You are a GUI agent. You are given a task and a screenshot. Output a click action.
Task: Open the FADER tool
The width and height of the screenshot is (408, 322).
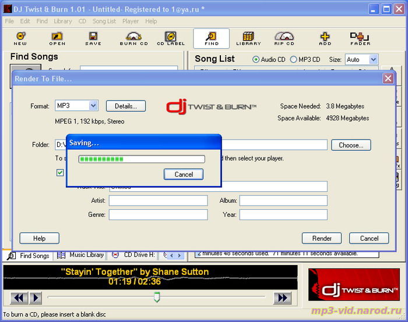coord(360,39)
